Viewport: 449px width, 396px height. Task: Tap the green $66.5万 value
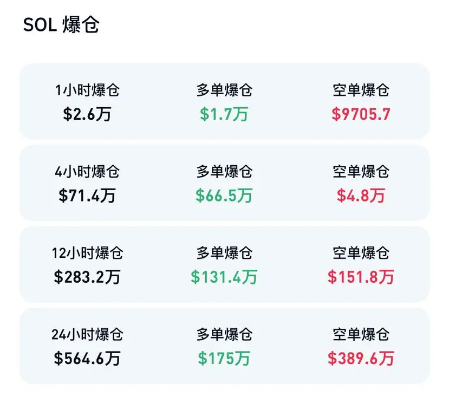[224, 195]
